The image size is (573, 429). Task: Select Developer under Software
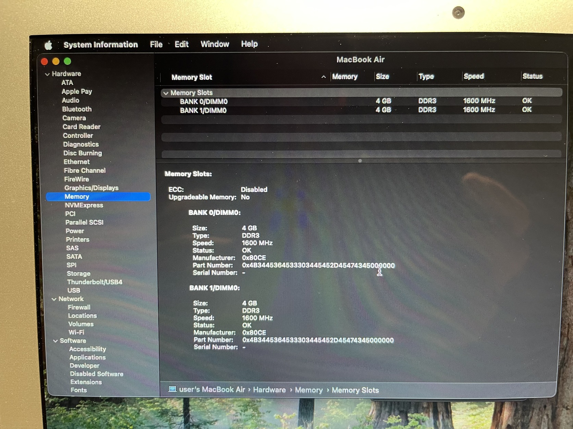click(84, 366)
